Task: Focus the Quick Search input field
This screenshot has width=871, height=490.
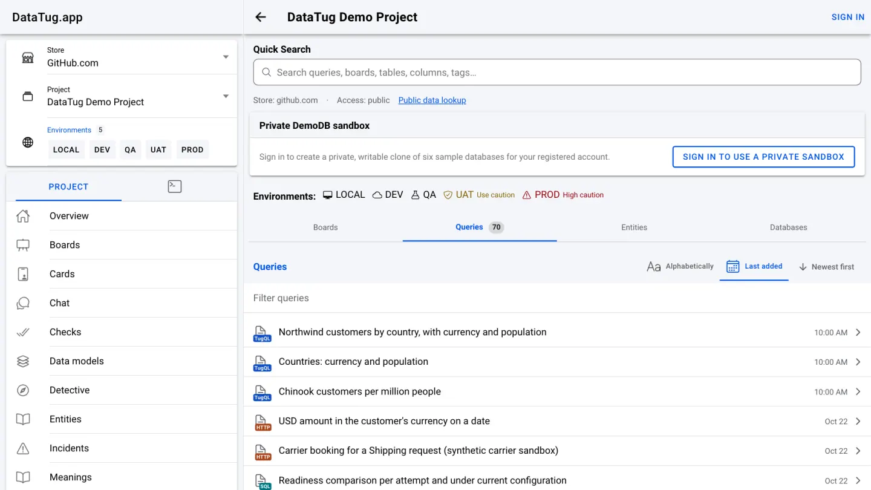Action: [x=557, y=73]
